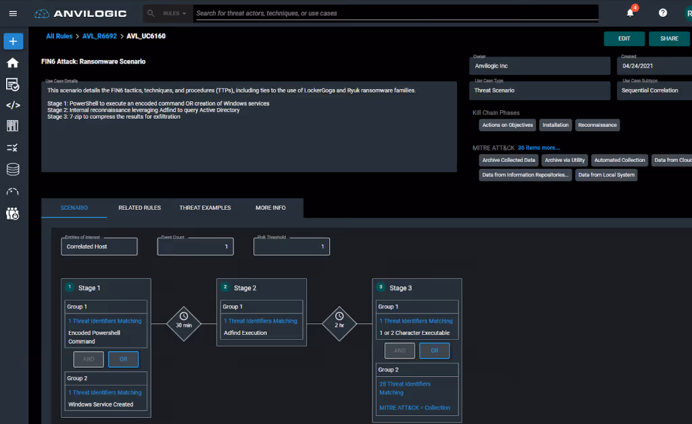Open the code brackets sidebar icon
This screenshot has height=424, width=692.
[x=13, y=105]
